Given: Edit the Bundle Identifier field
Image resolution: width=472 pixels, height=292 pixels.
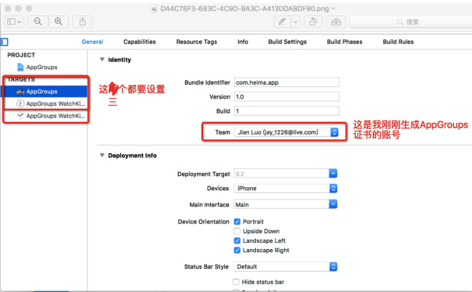Looking at the screenshot, I should (x=286, y=83).
